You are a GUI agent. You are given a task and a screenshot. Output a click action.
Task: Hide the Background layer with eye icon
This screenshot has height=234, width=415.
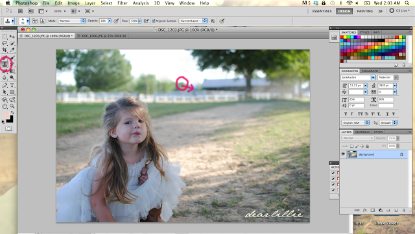point(343,154)
